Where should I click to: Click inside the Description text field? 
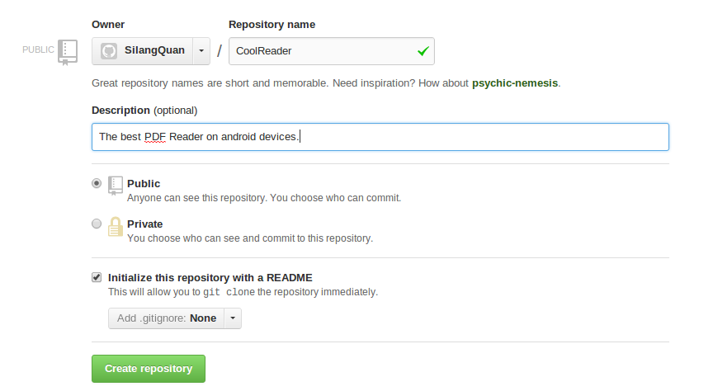pos(380,137)
